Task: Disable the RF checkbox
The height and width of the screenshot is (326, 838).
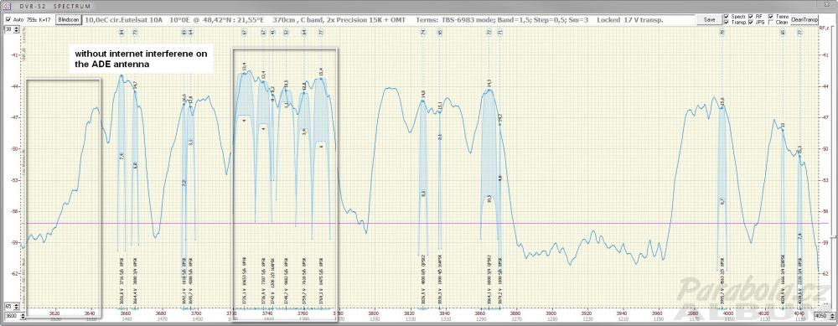Action: (750, 17)
